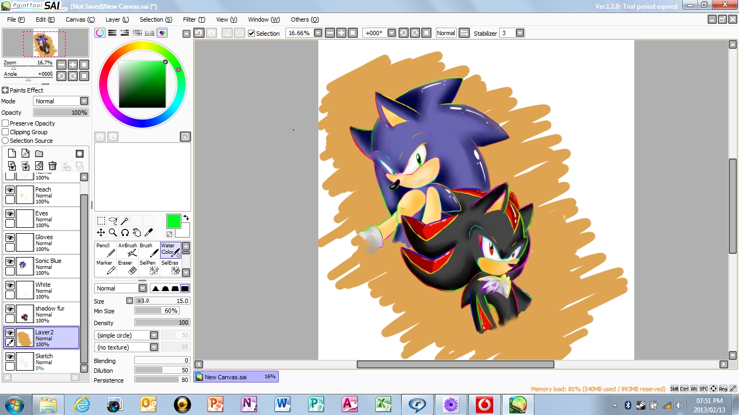
Task: Clear the layer with eraser-sheet icon
Action: 39,166
